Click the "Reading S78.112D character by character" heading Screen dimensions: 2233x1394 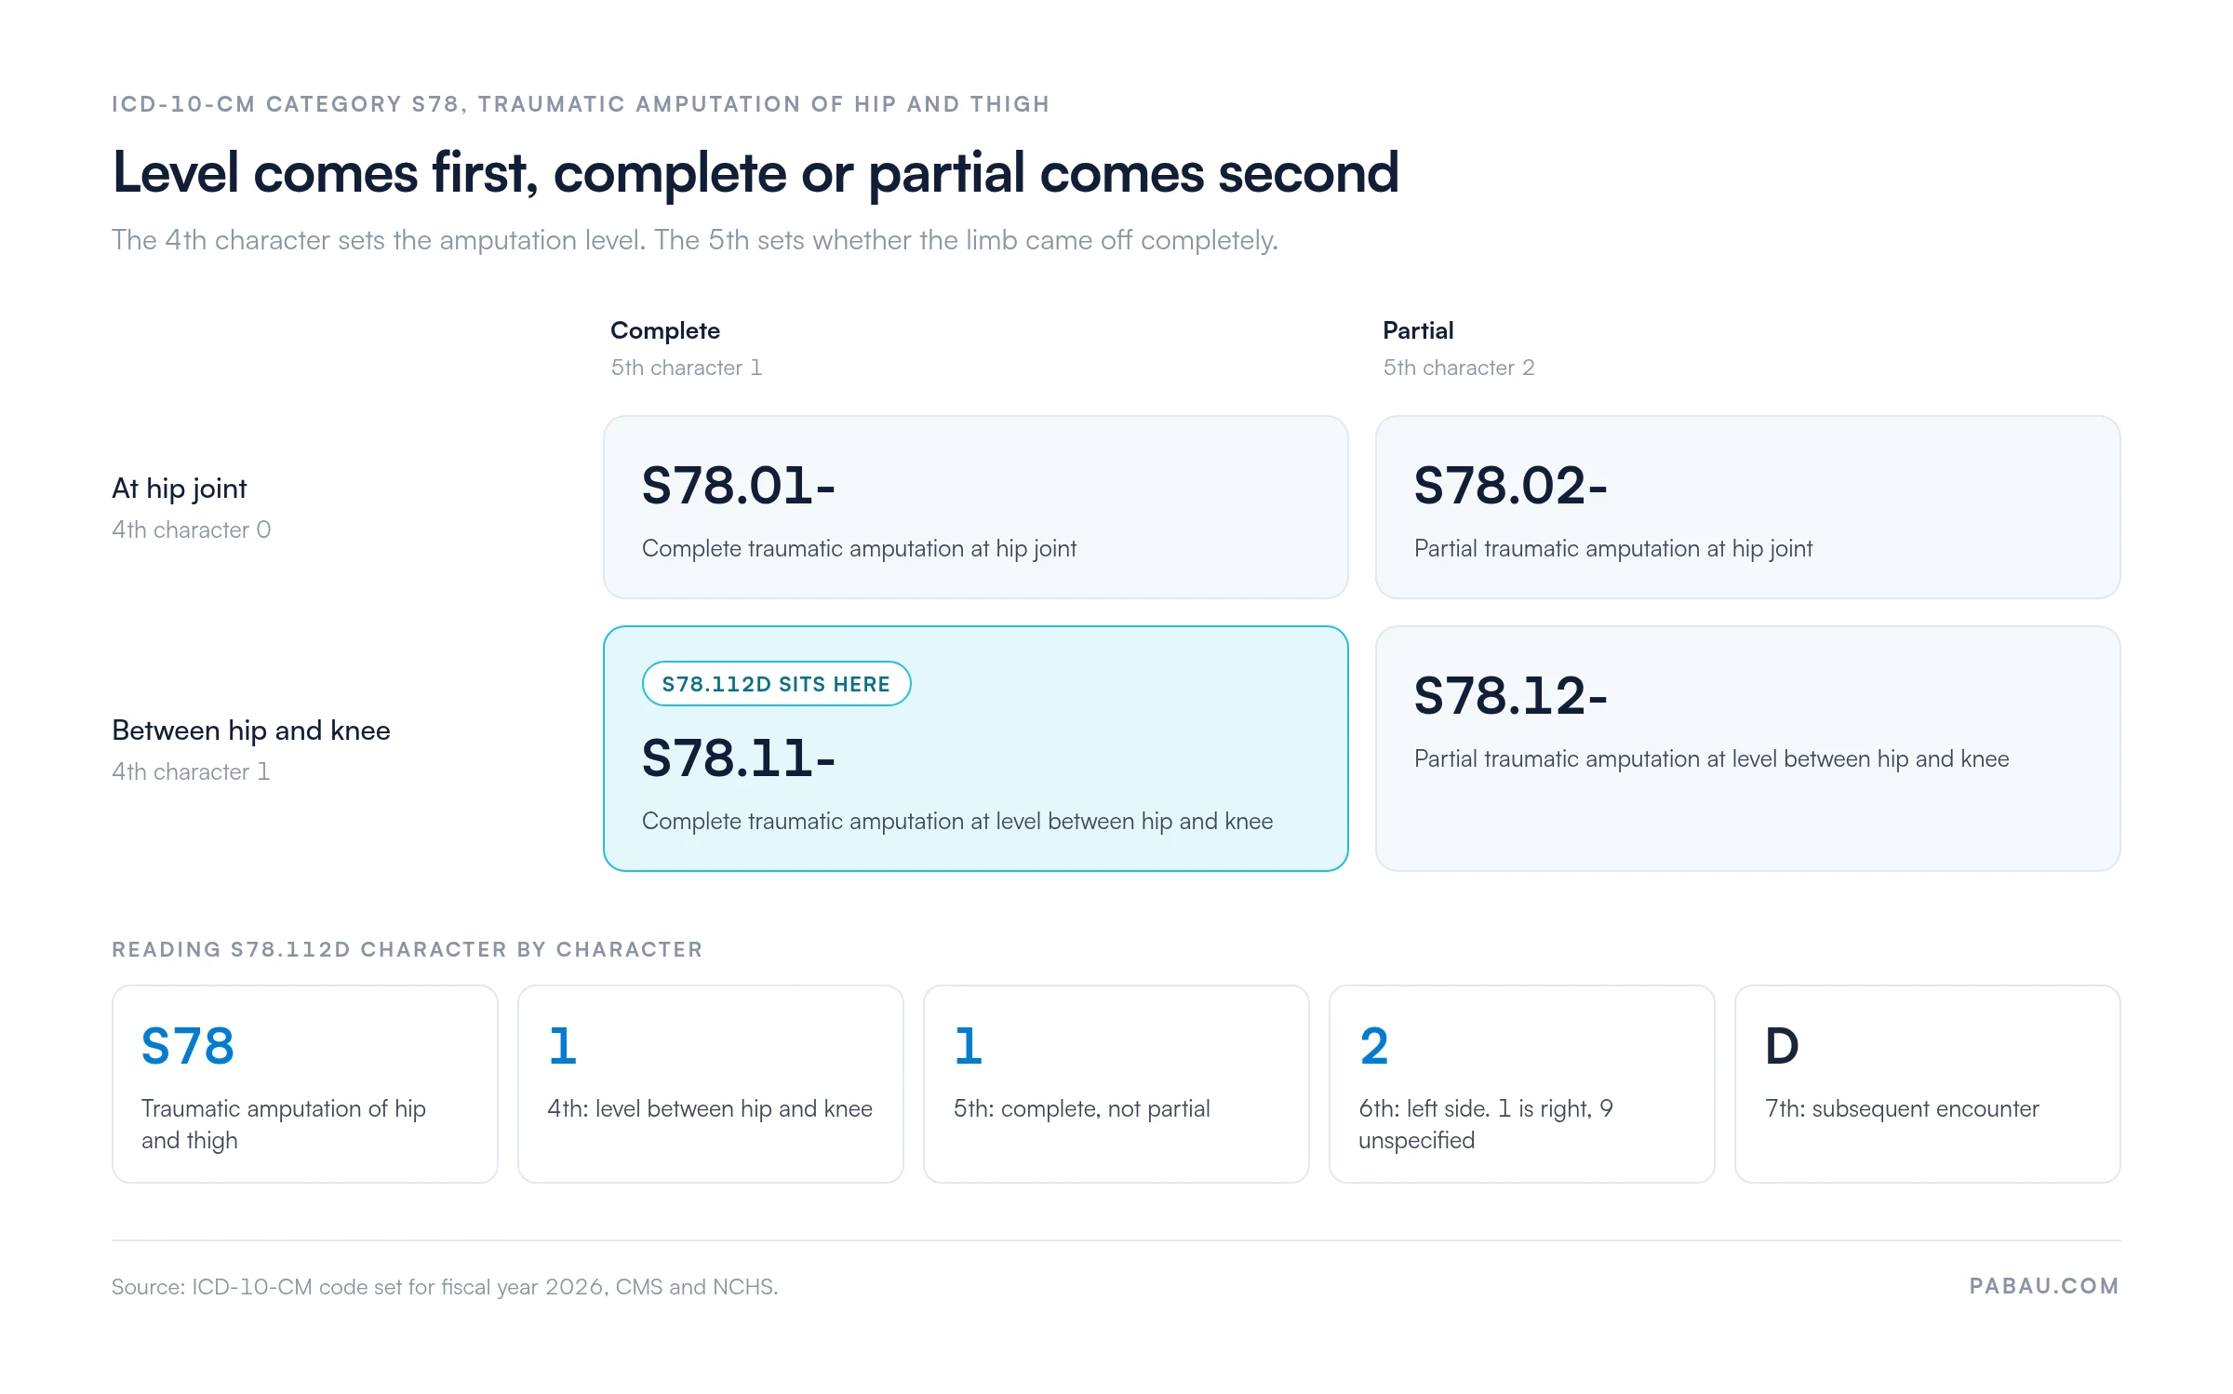pyautogui.click(x=408, y=949)
